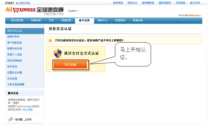Go to the 数据纵横 tab

(138, 21)
